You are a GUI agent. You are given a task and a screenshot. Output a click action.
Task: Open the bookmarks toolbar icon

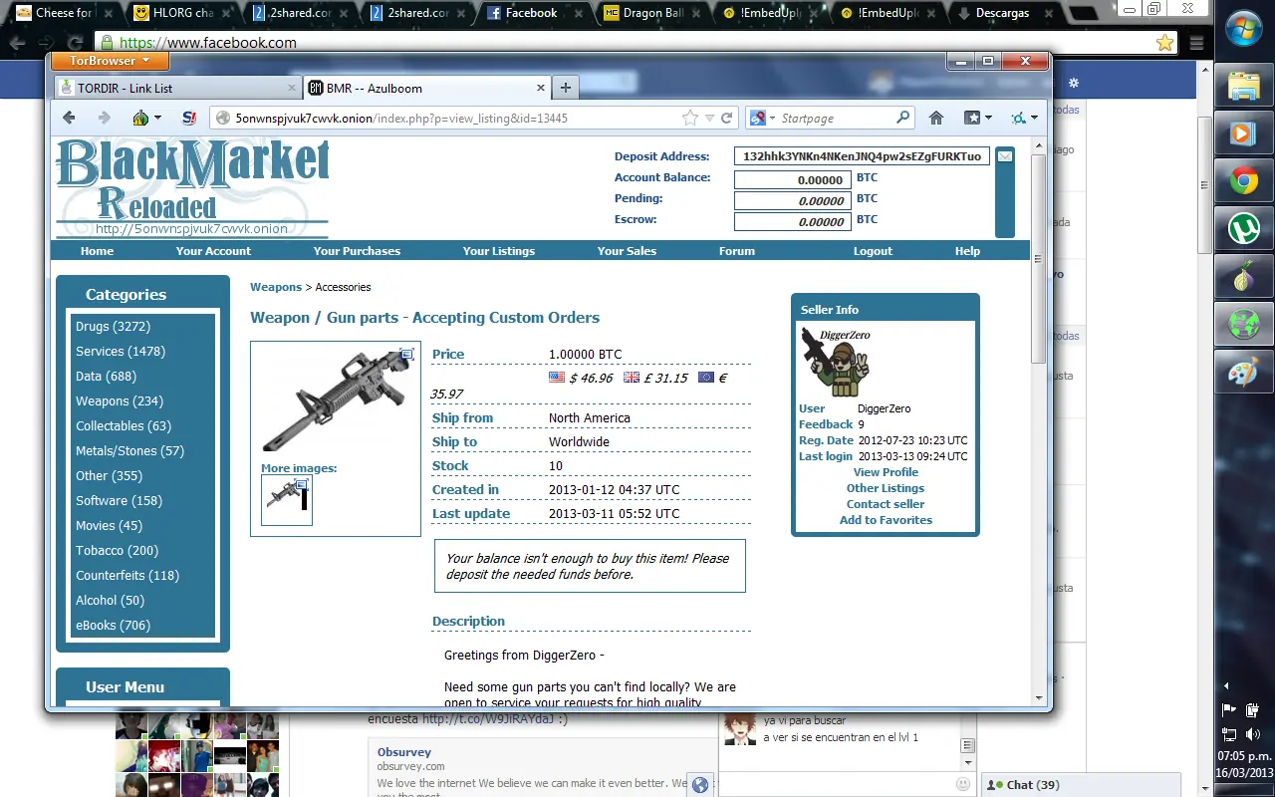pyautogui.click(x=972, y=118)
